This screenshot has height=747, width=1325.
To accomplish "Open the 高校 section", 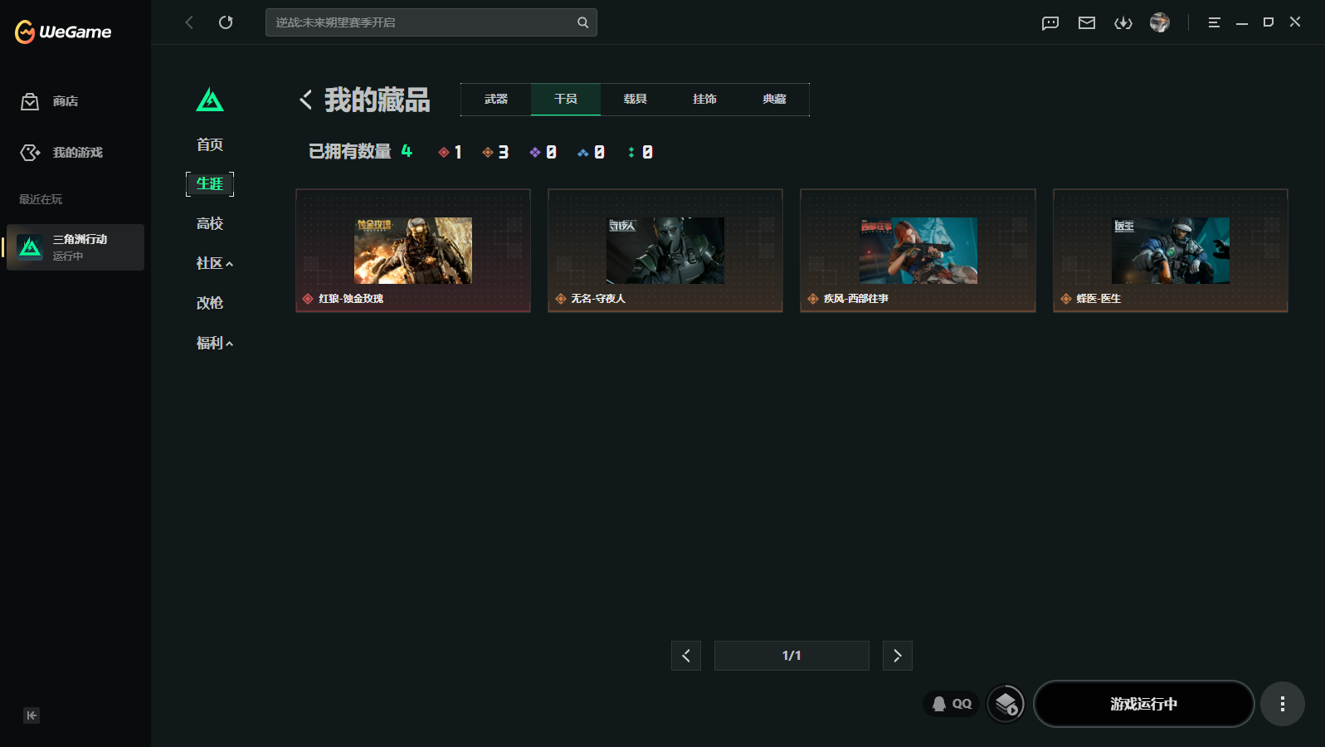I will tap(210, 223).
